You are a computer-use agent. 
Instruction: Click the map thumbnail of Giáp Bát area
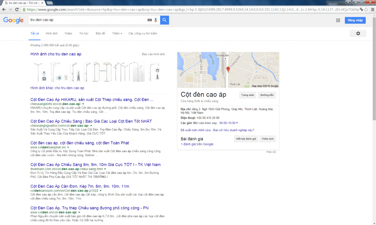(x=228, y=70)
